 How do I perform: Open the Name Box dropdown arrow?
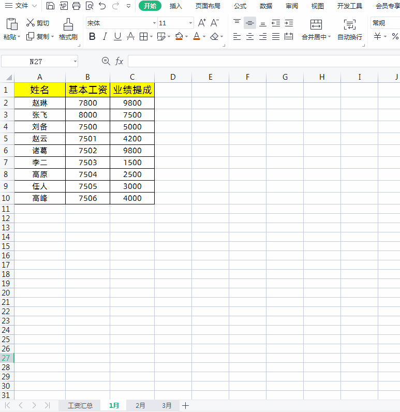tap(75, 62)
